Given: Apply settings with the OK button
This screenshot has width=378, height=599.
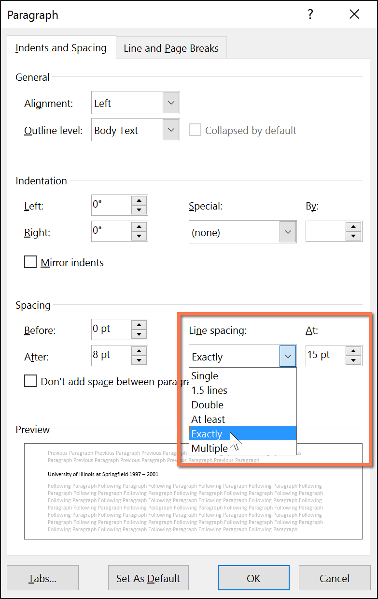Looking at the screenshot, I should 253,578.
